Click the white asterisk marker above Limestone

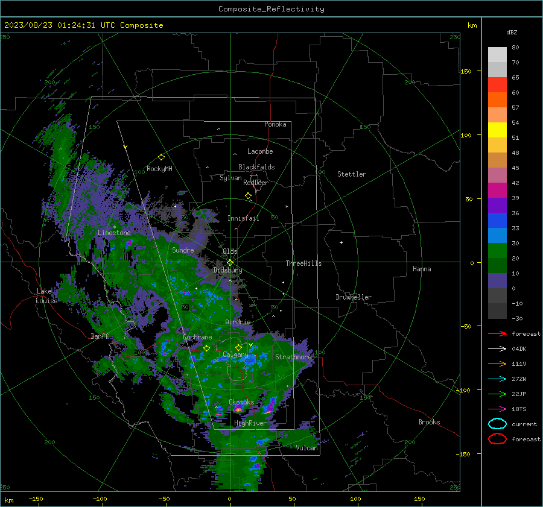click(114, 227)
